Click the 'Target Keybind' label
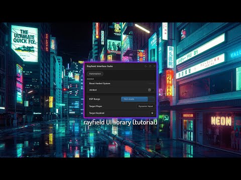Image resolution: width=241 pixels, height=180 pixels. (96, 113)
